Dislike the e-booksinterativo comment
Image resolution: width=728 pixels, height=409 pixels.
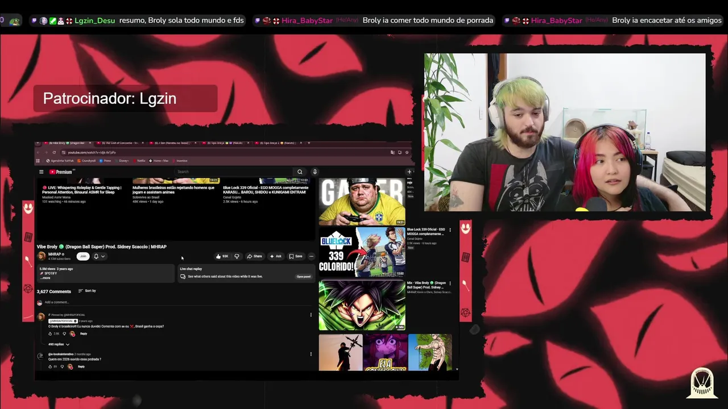coord(62,366)
